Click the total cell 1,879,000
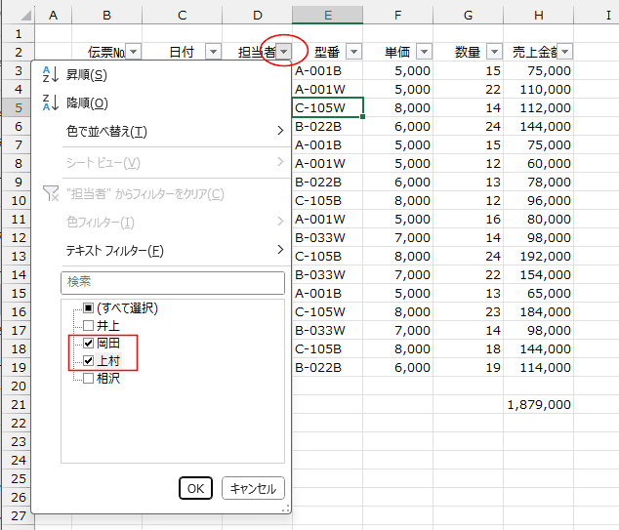This screenshot has height=530, width=619. coord(539,404)
